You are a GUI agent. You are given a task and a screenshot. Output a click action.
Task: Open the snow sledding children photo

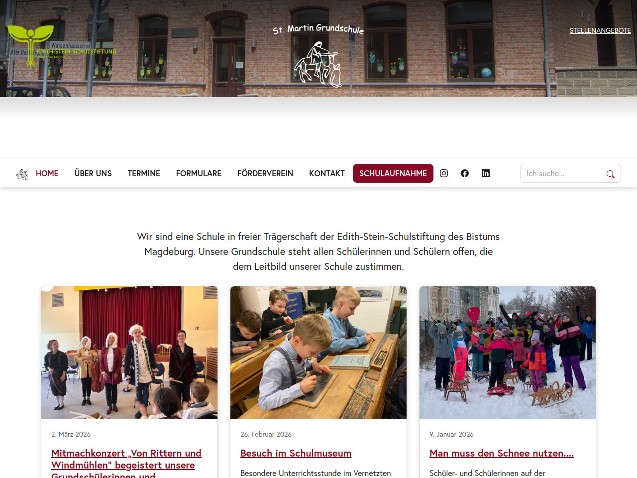coord(508,353)
